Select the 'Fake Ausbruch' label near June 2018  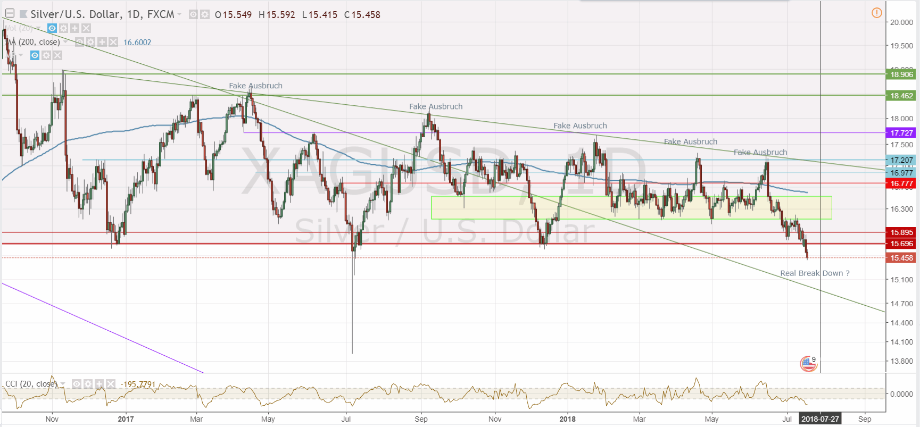[760, 152]
